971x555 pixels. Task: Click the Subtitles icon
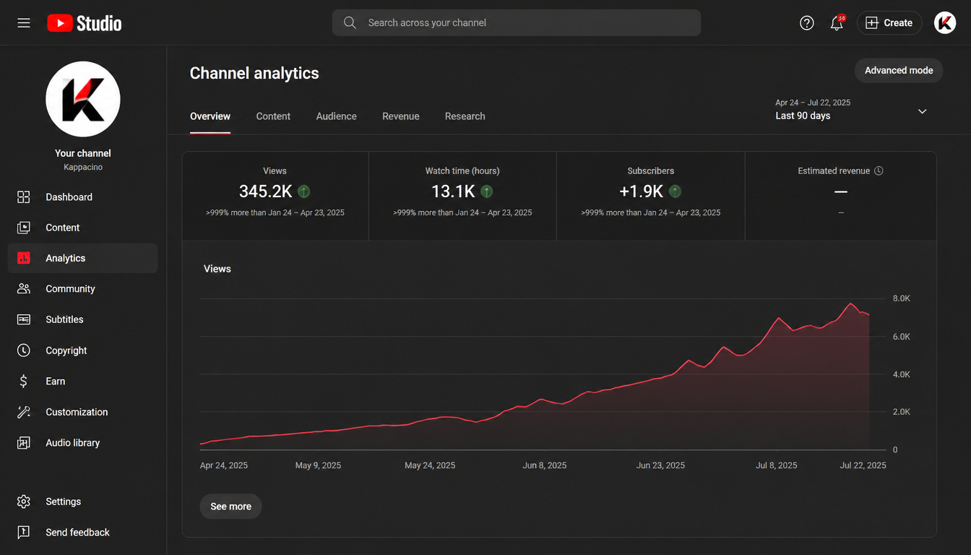pyautogui.click(x=24, y=319)
